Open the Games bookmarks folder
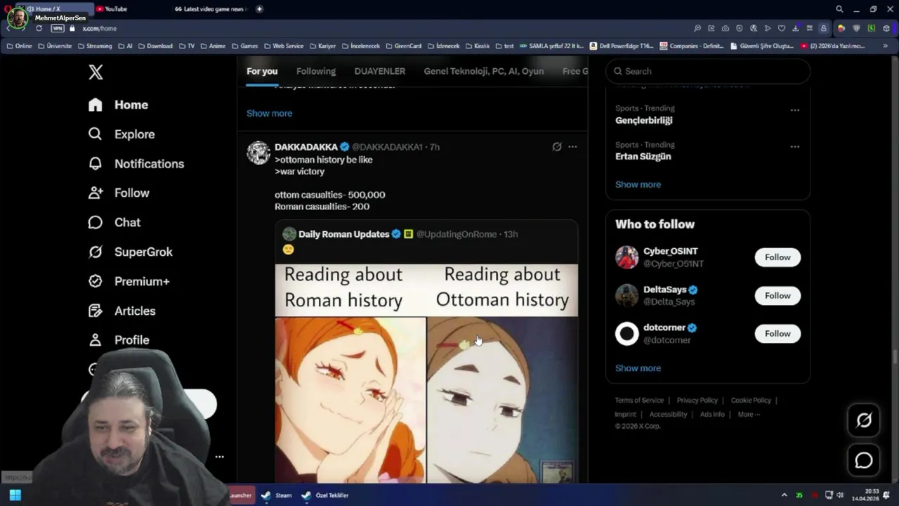The image size is (899, 506). 244,46
